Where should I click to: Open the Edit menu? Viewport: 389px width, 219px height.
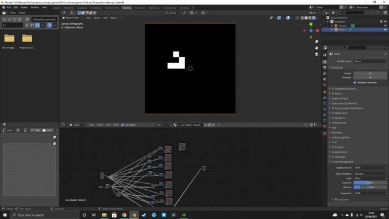[16, 7]
